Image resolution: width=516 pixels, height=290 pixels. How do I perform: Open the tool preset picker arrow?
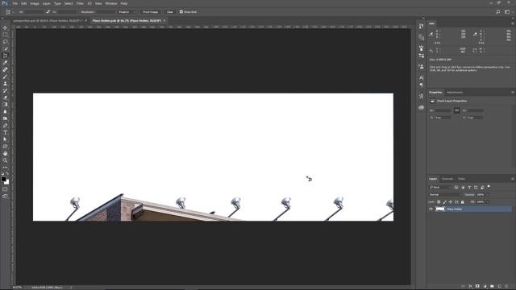coord(13,12)
